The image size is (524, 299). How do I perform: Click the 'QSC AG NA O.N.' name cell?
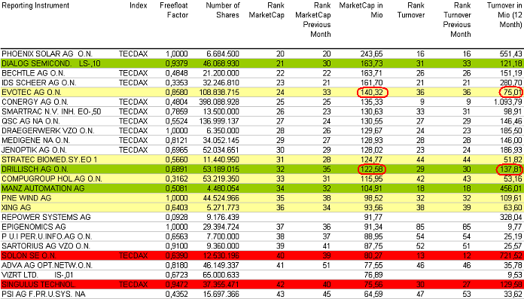click(x=31, y=121)
